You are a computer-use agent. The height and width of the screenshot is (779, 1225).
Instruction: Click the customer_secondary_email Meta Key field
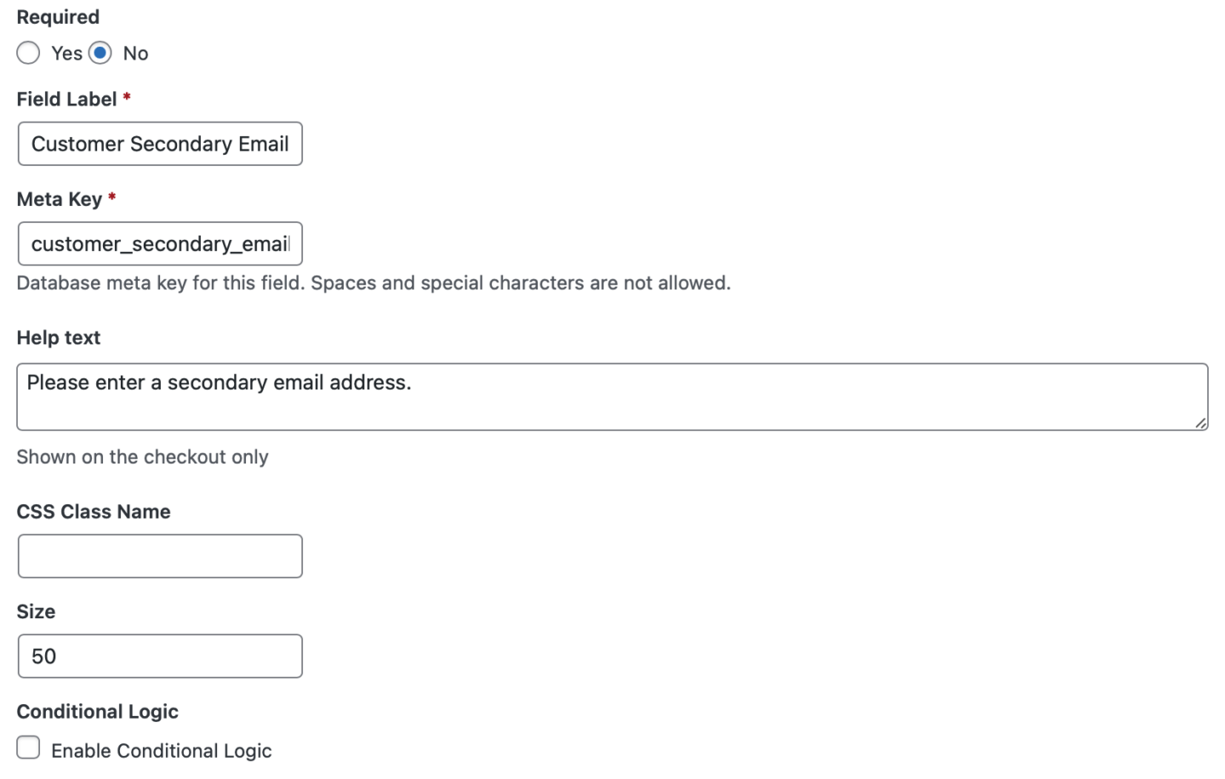160,244
